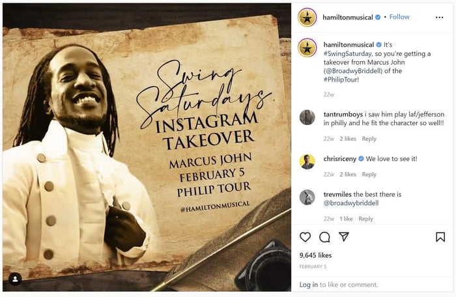The width and height of the screenshot is (456, 297).
Task: Like the post with the heart icon
Action: [305, 237]
